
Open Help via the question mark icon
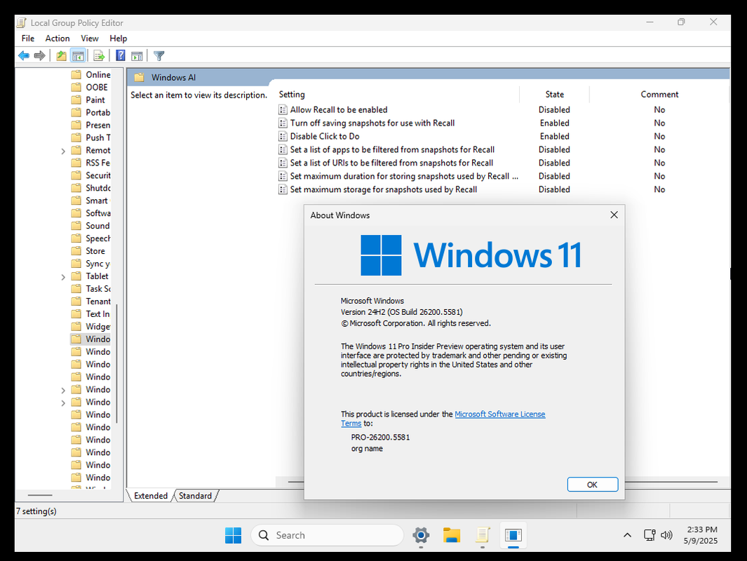point(121,55)
